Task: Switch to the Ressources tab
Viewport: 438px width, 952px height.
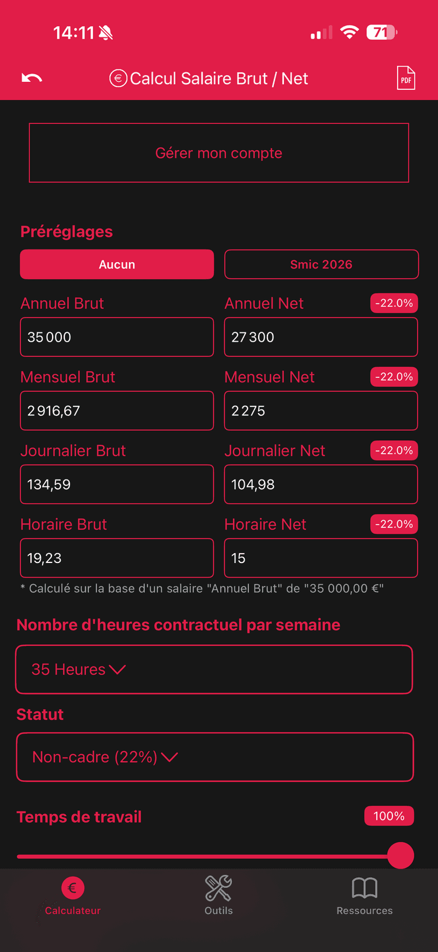Action: coord(364,897)
